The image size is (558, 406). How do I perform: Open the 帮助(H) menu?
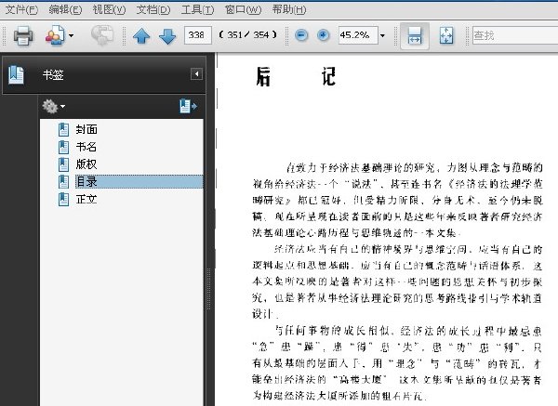coord(289,9)
